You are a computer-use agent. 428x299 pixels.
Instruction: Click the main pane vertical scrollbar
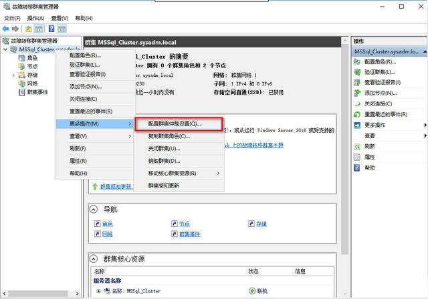pyautogui.click(x=345, y=167)
